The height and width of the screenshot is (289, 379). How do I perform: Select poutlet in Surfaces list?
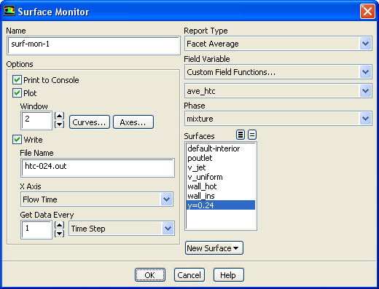(x=221, y=158)
